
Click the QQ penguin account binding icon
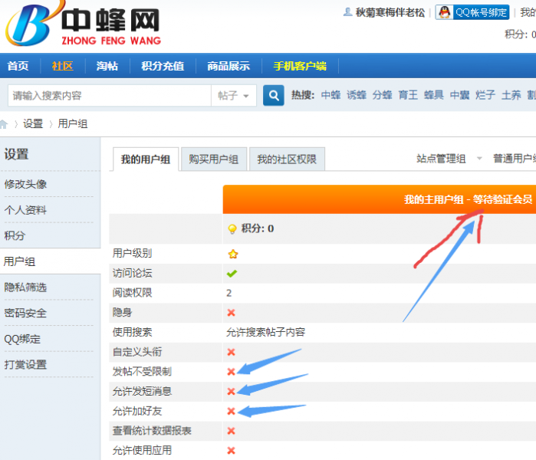coord(444,12)
